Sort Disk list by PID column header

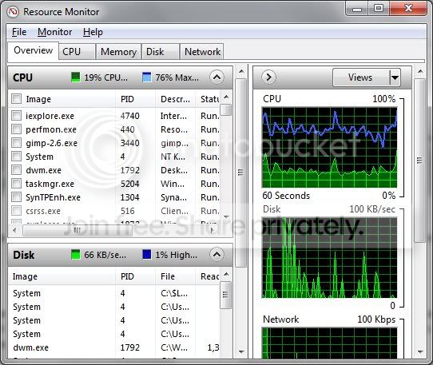[135, 276]
